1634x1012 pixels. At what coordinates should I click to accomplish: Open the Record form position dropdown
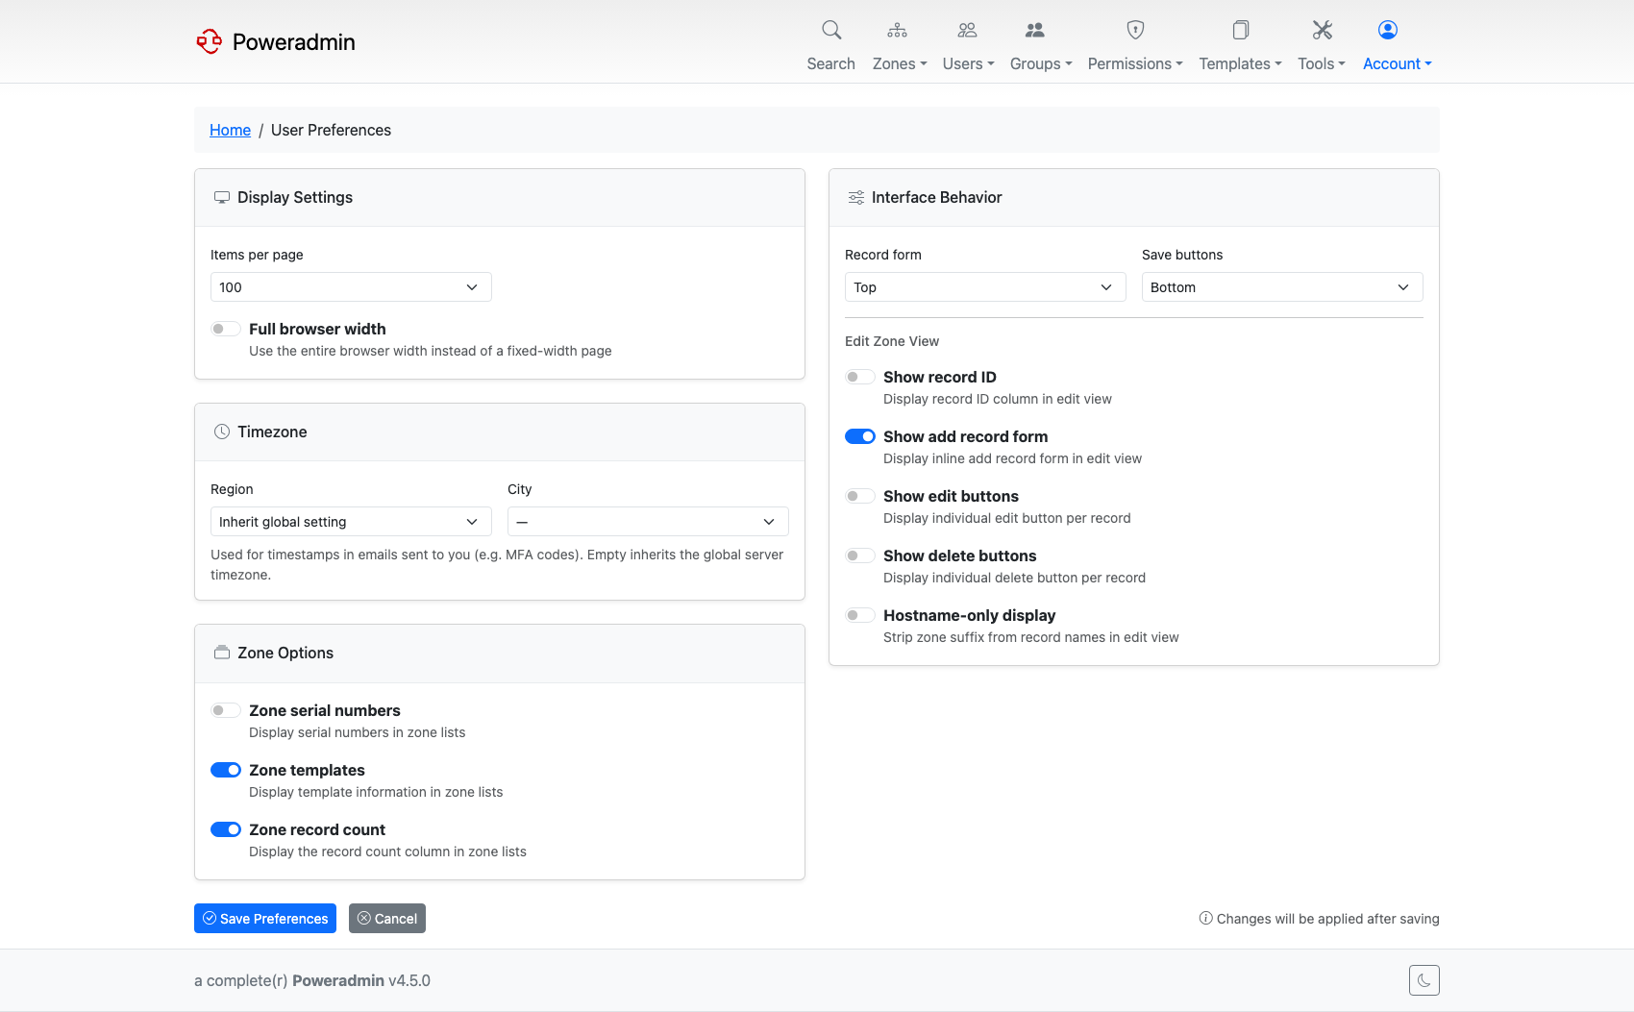point(985,287)
